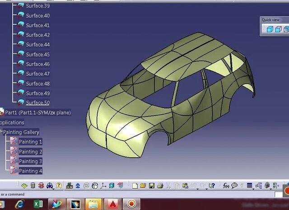Open File Explorer from the taskbar
This screenshot has width=289, height=210.
point(94,204)
